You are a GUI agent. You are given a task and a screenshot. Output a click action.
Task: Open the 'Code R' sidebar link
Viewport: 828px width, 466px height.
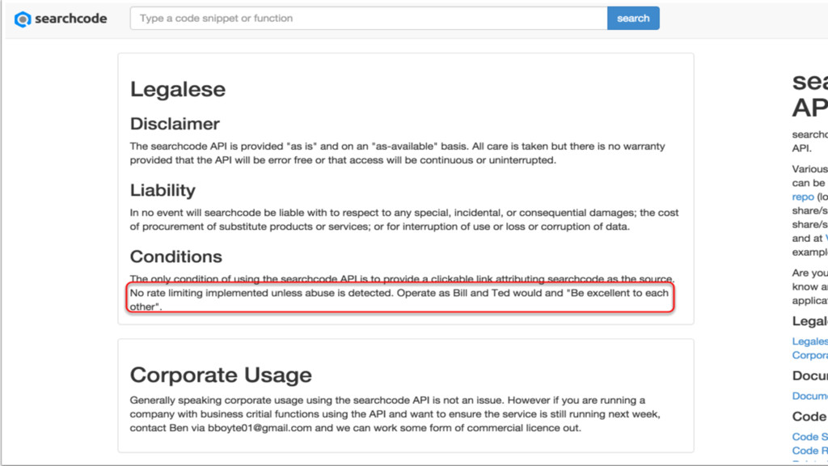coord(809,450)
